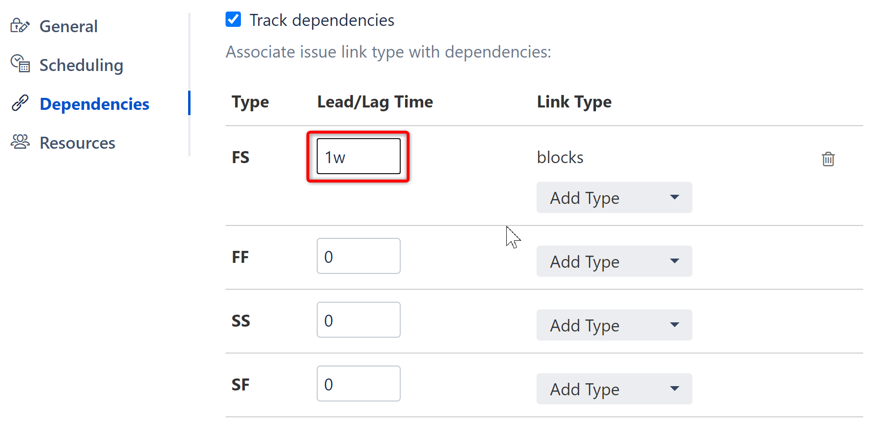
Task: Click the FS lead/lag time field
Action: (358, 157)
